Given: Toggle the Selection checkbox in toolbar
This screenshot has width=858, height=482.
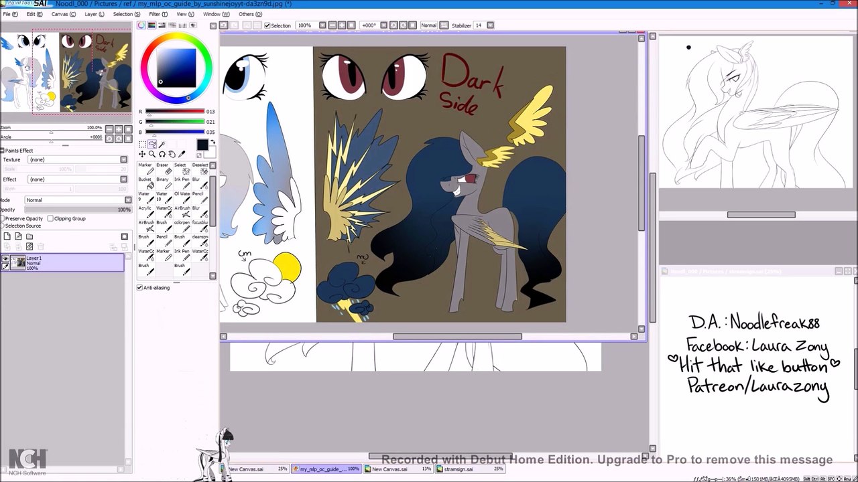Looking at the screenshot, I should click(267, 25).
